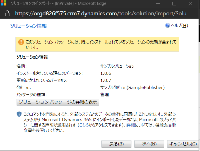The image size is (200, 151).
Task: Click the window title ソリューションのインポート text
Action: click(31, 3)
